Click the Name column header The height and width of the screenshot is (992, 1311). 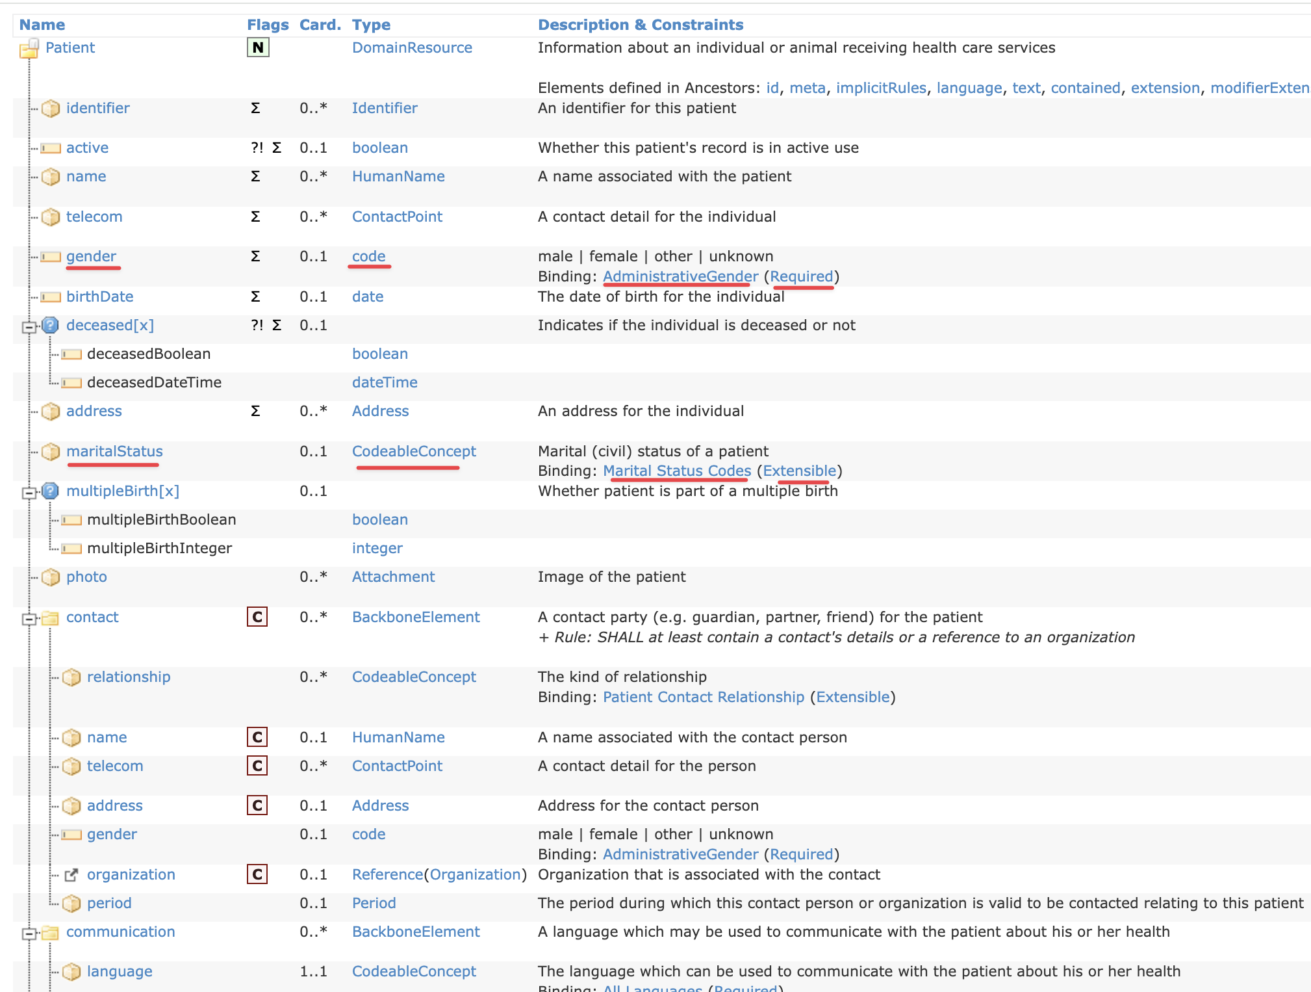coord(42,25)
